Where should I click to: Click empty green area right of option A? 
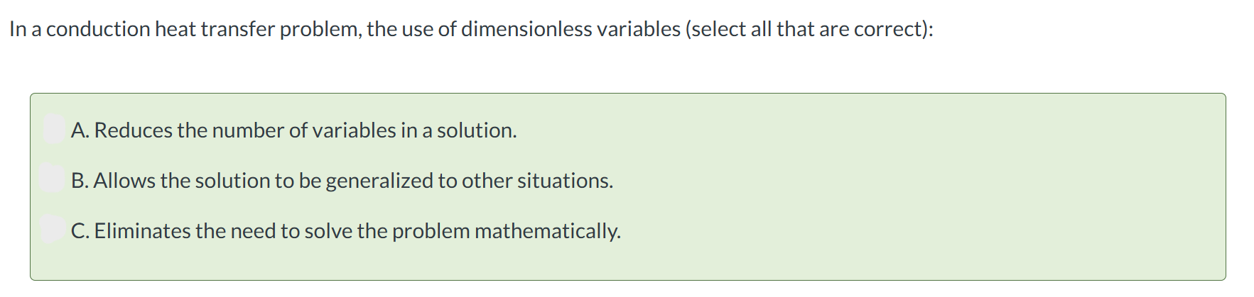pyautogui.click(x=853, y=130)
